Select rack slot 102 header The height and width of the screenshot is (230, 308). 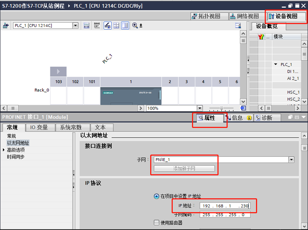click(75, 81)
